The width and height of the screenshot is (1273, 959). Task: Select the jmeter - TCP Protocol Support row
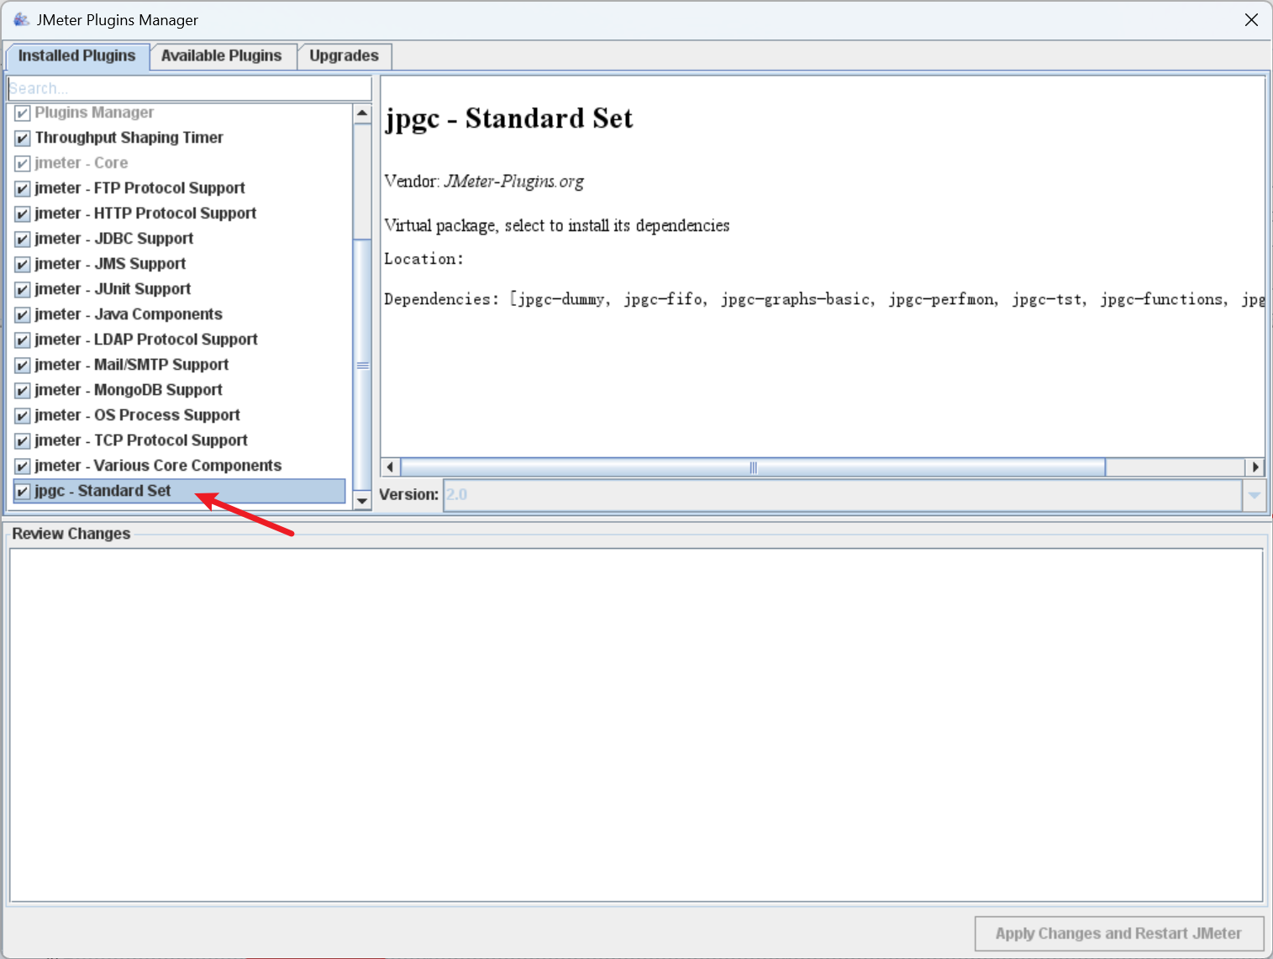coord(179,440)
